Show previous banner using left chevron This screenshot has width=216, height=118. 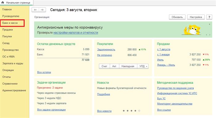point(206,35)
